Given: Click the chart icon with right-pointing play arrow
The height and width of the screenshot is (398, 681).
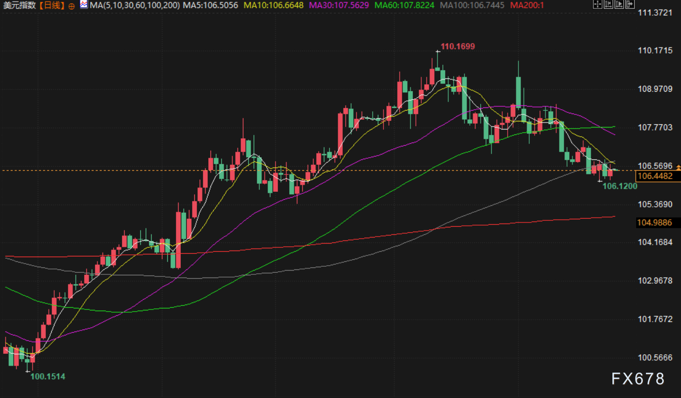Looking at the screenshot, I should (619, 4).
